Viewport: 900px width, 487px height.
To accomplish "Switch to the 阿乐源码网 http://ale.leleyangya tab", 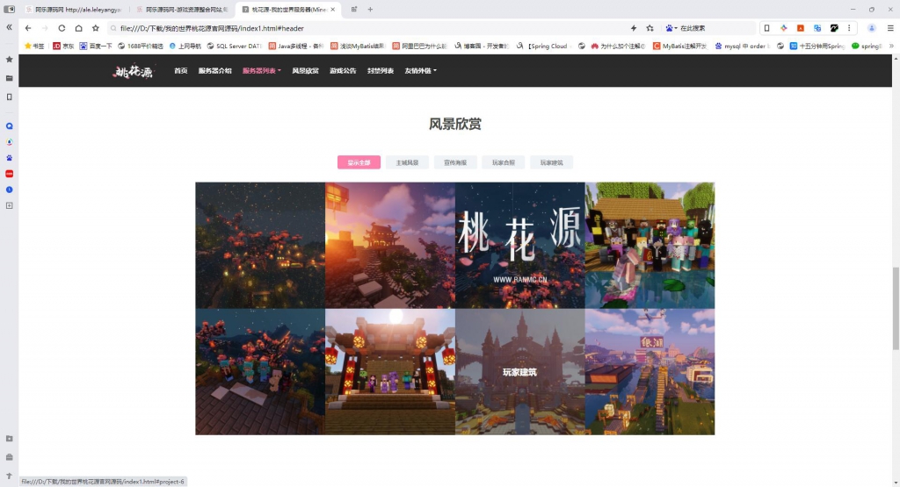I will [74, 10].
